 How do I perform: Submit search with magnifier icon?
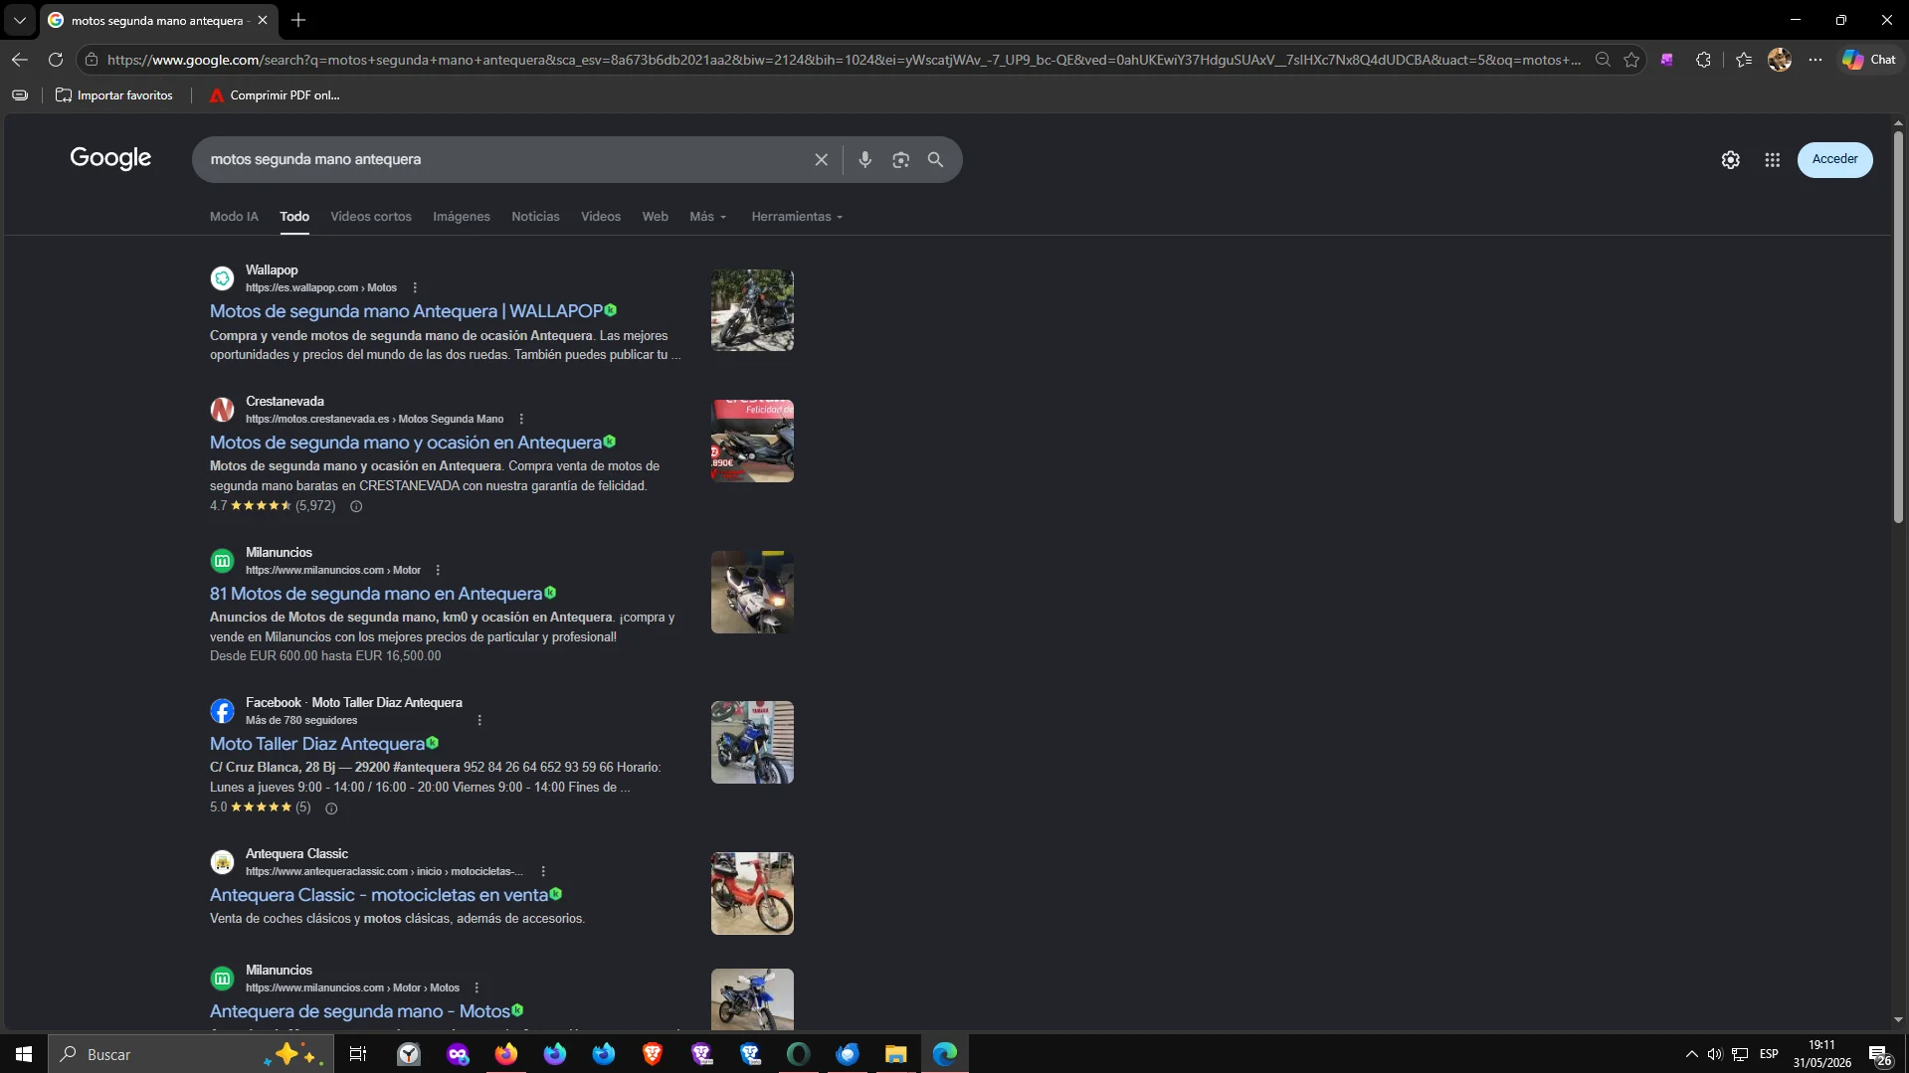pos(935,160)
